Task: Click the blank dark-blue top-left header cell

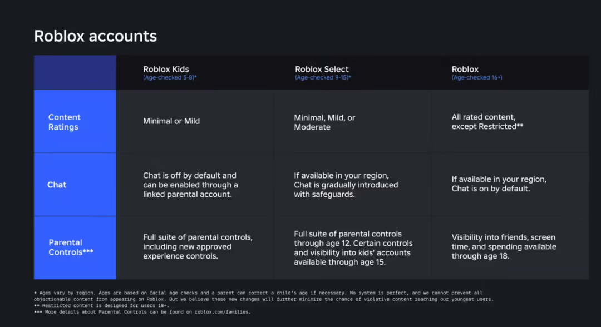Action: coord(75,72)
